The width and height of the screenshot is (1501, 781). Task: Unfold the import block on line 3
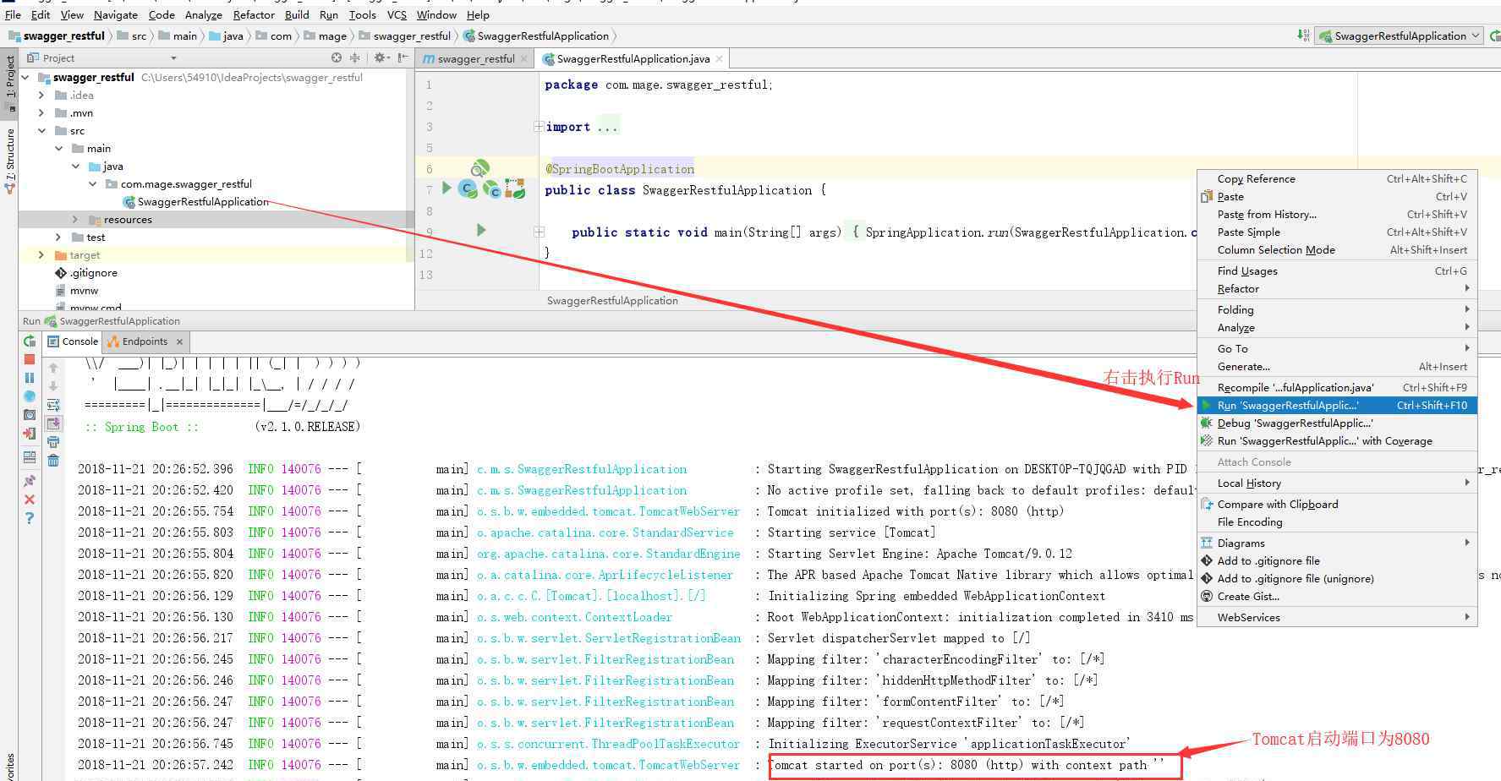538,127
